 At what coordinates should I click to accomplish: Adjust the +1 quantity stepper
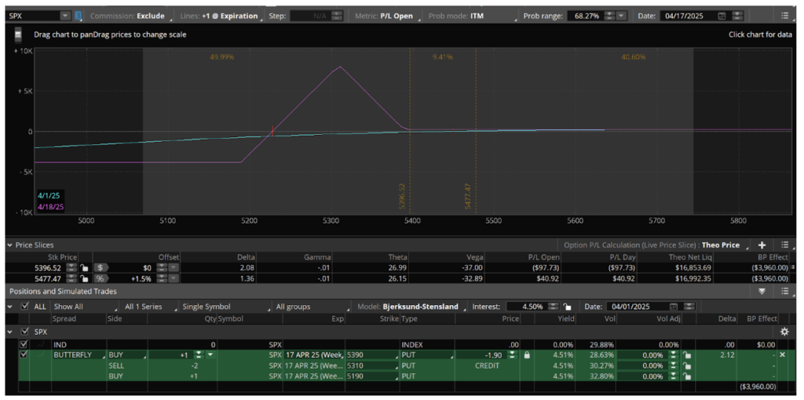tap(198, 355)
